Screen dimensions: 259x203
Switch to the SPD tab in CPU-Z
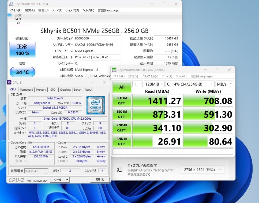[x=53, y=90]
